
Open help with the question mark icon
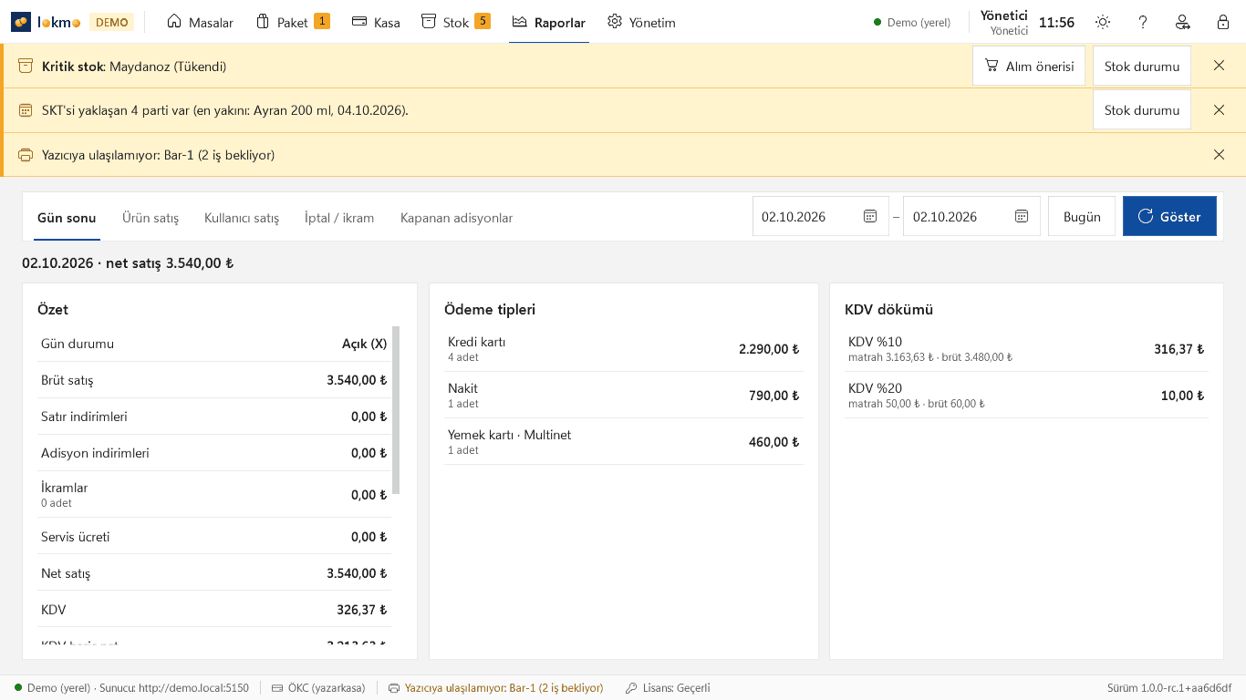(1143, 22)
